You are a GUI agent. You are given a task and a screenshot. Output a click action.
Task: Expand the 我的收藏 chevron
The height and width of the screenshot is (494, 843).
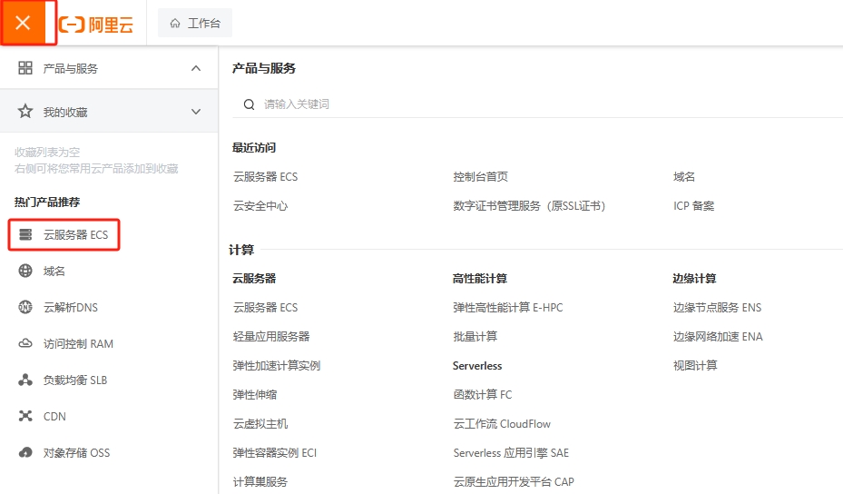pos(196,112)
